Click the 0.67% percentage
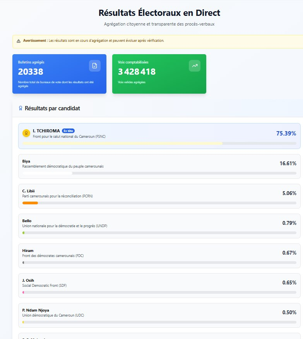303x339 pixels. [289, 253]
